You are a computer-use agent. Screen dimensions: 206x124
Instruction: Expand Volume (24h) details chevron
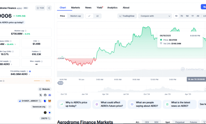coord(15,44)
